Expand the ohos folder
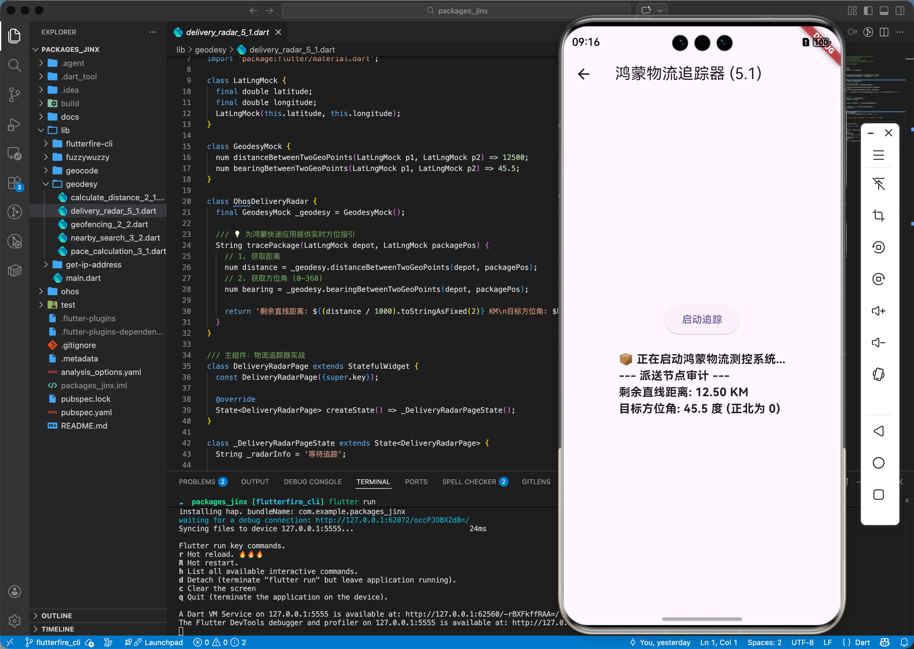The image size is (914, 649). click(x=70, y=291)
